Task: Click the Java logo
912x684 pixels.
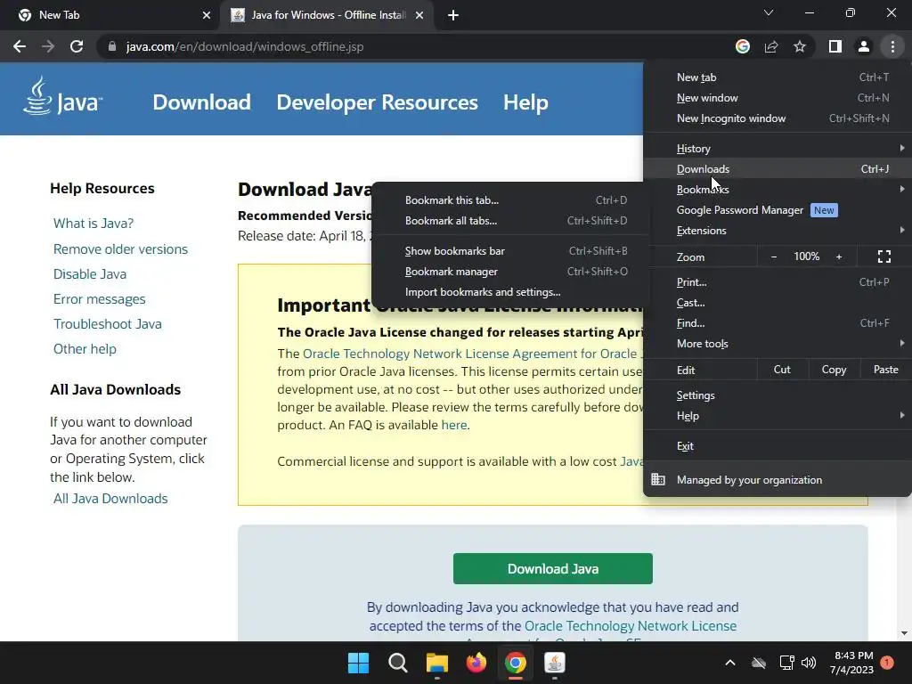Action: coord(63,97)
